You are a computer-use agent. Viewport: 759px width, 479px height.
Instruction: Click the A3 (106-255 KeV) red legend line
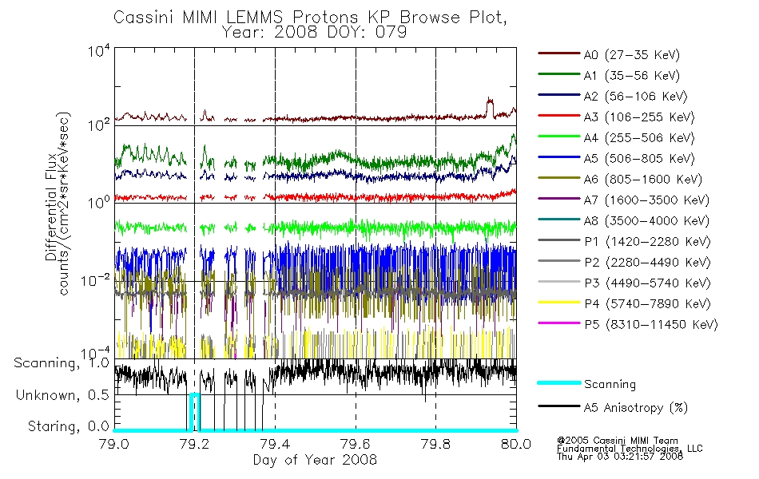coord(559,116)
